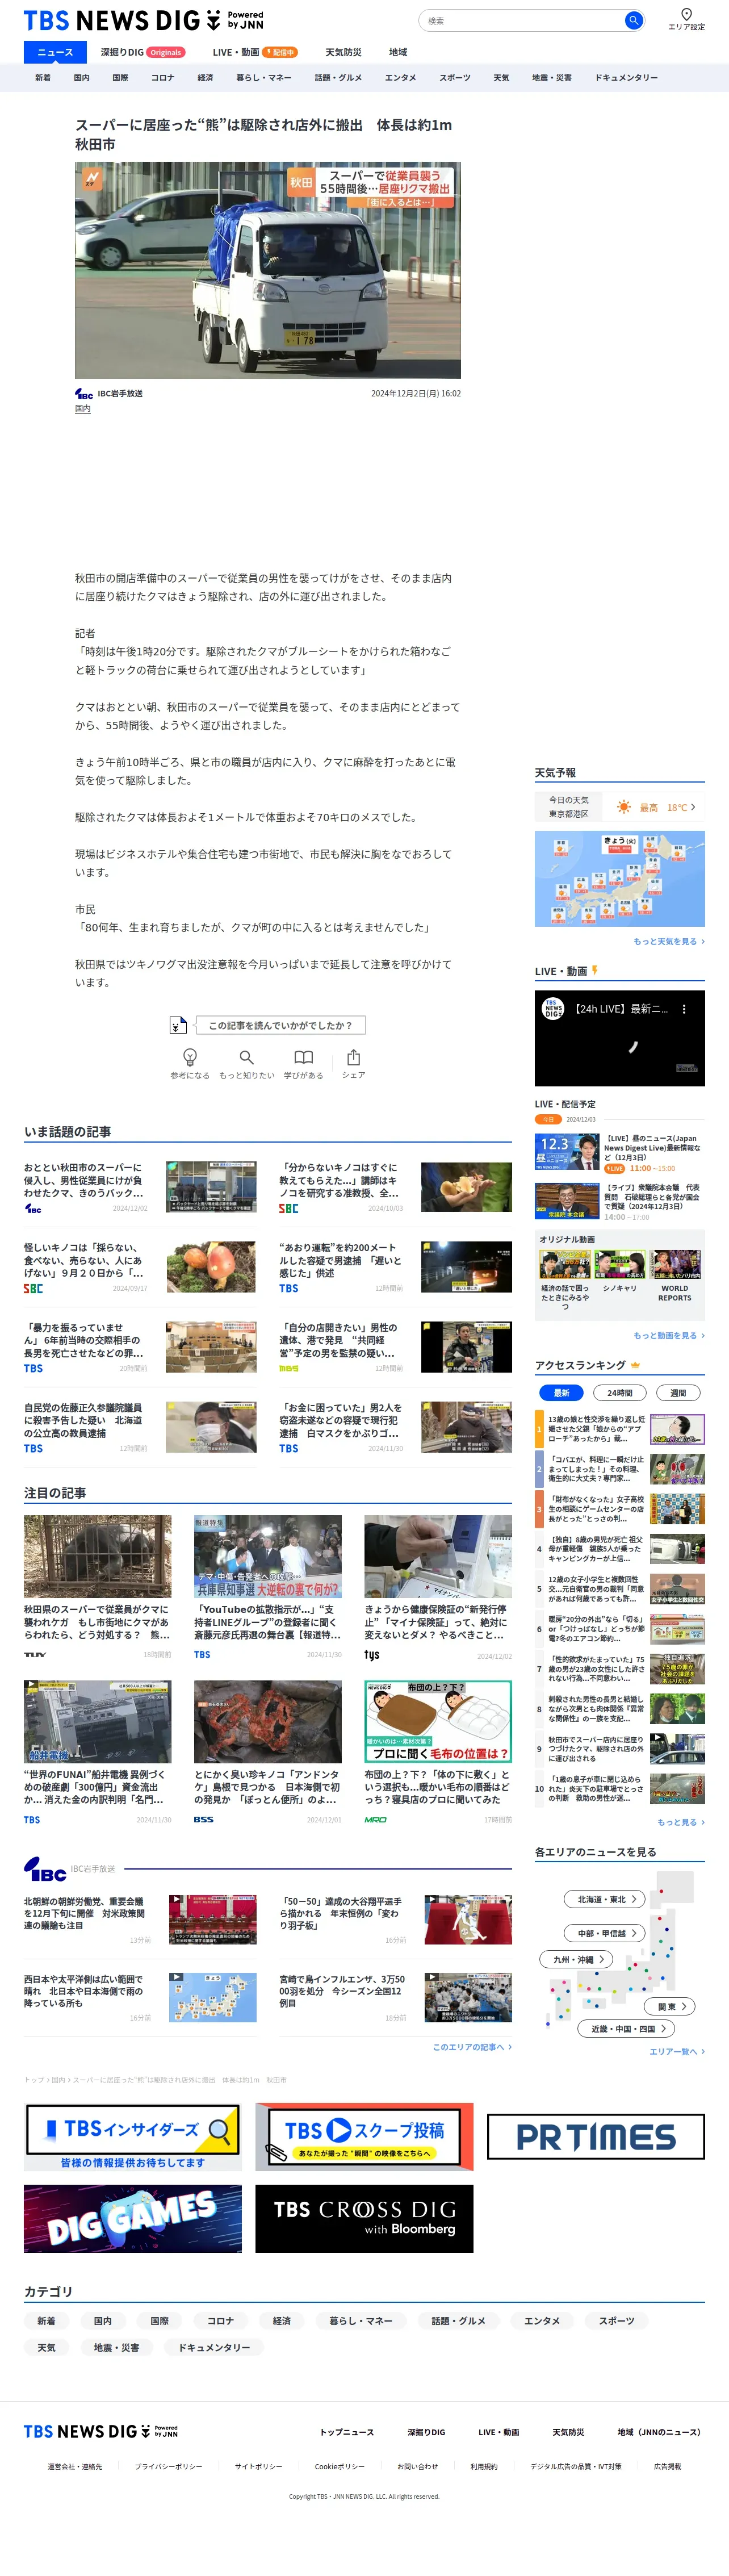Viewport: 729px width, 2576px height.
Task: Open このエリアの記事へ link
Action: [472, 2047]
